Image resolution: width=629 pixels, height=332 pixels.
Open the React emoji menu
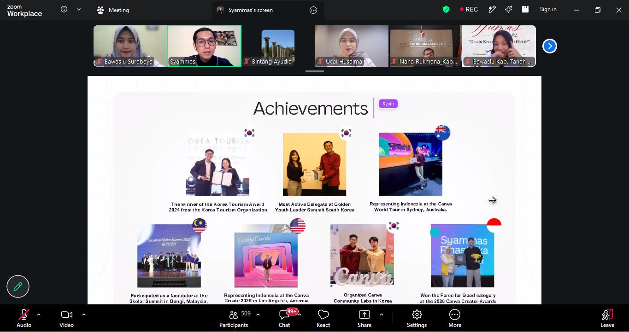(323, 318)
